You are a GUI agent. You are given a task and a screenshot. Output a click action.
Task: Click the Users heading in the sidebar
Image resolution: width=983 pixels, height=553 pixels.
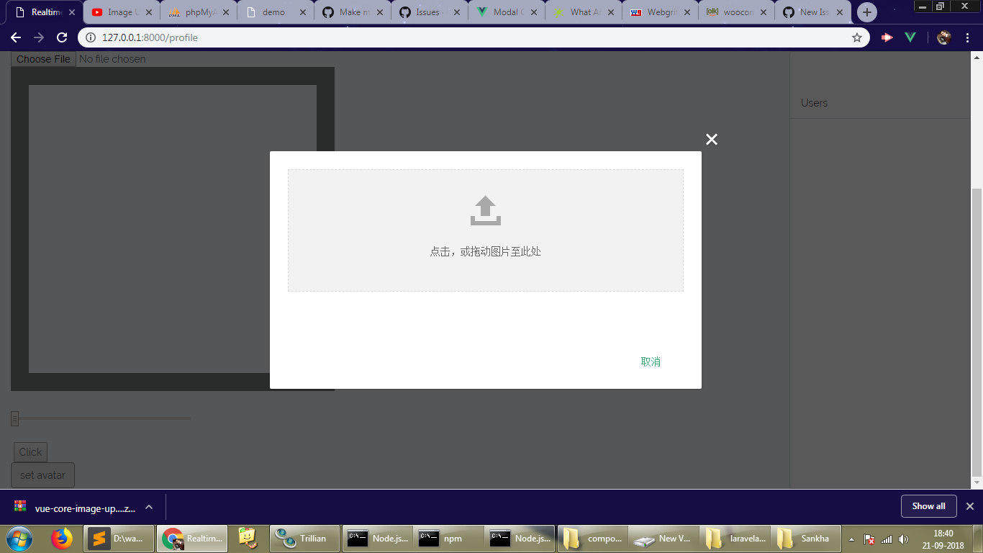pos(814,103)
